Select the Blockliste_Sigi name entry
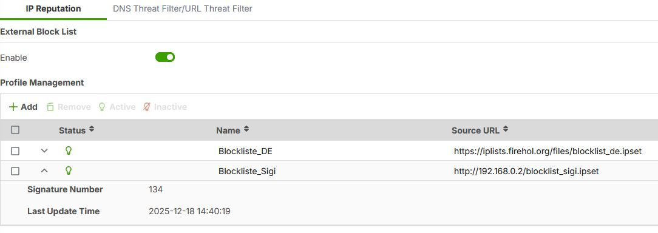The width and height of the screenshot is (658, 233). (x=247, y=171)
